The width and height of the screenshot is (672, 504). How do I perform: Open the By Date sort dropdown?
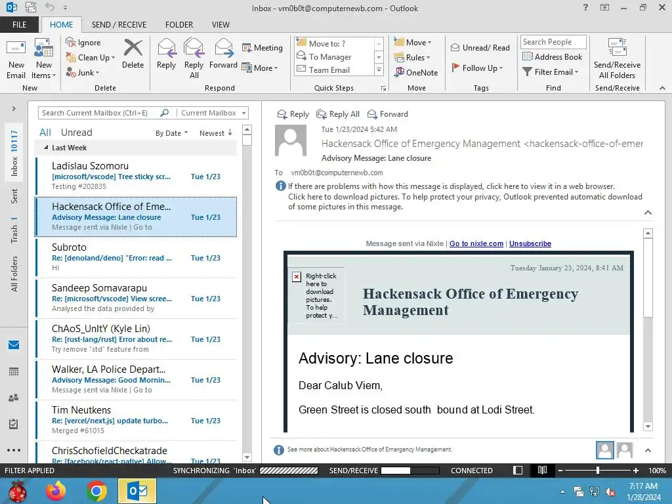click(171, 133)
